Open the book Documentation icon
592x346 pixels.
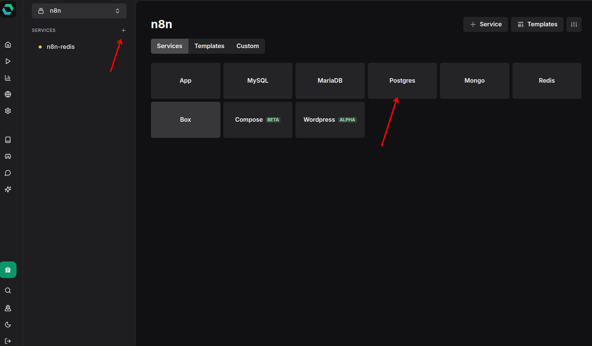[8, 140]
